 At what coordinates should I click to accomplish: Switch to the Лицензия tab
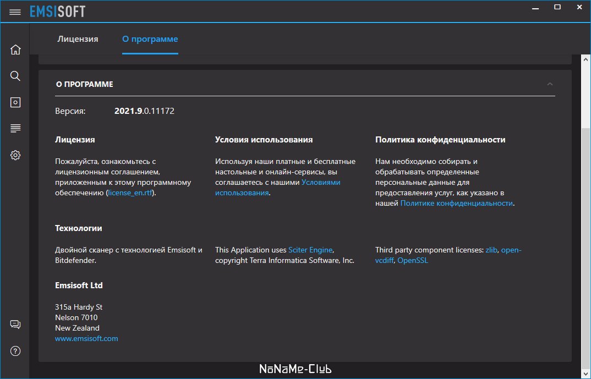78,39
